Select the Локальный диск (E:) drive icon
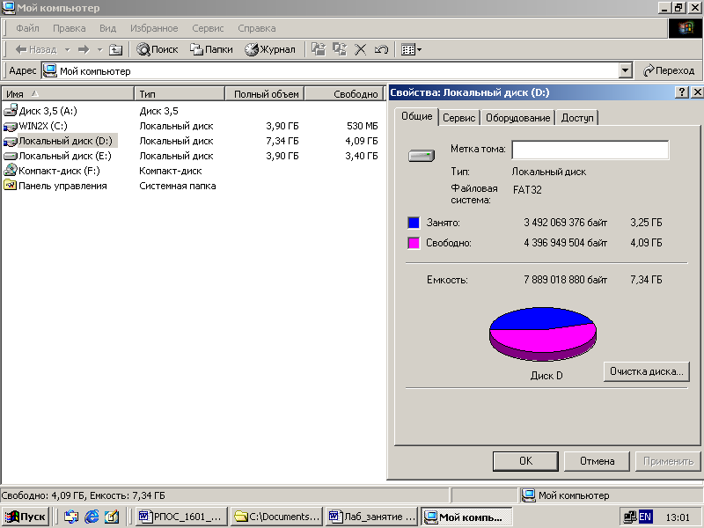704x528 pixels. pyautogui.click(x=11, y=157)
